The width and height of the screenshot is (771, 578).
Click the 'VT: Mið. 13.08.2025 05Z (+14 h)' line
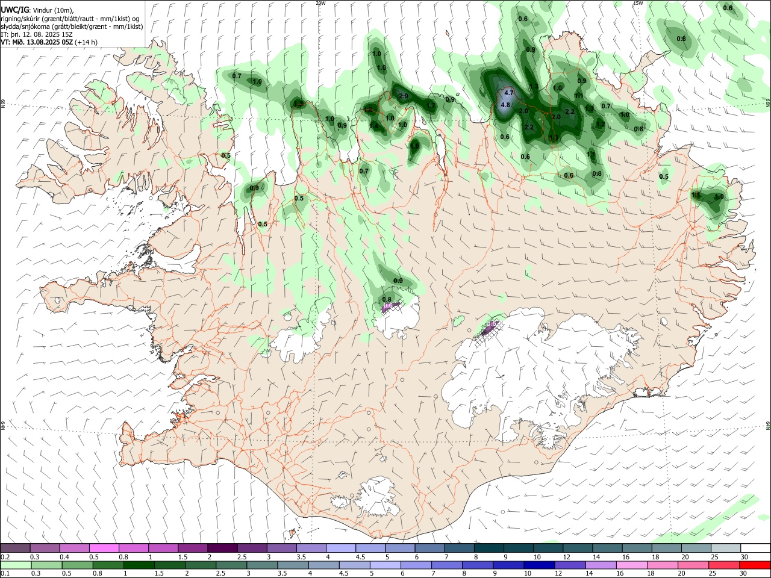click(x=49, y=42)
